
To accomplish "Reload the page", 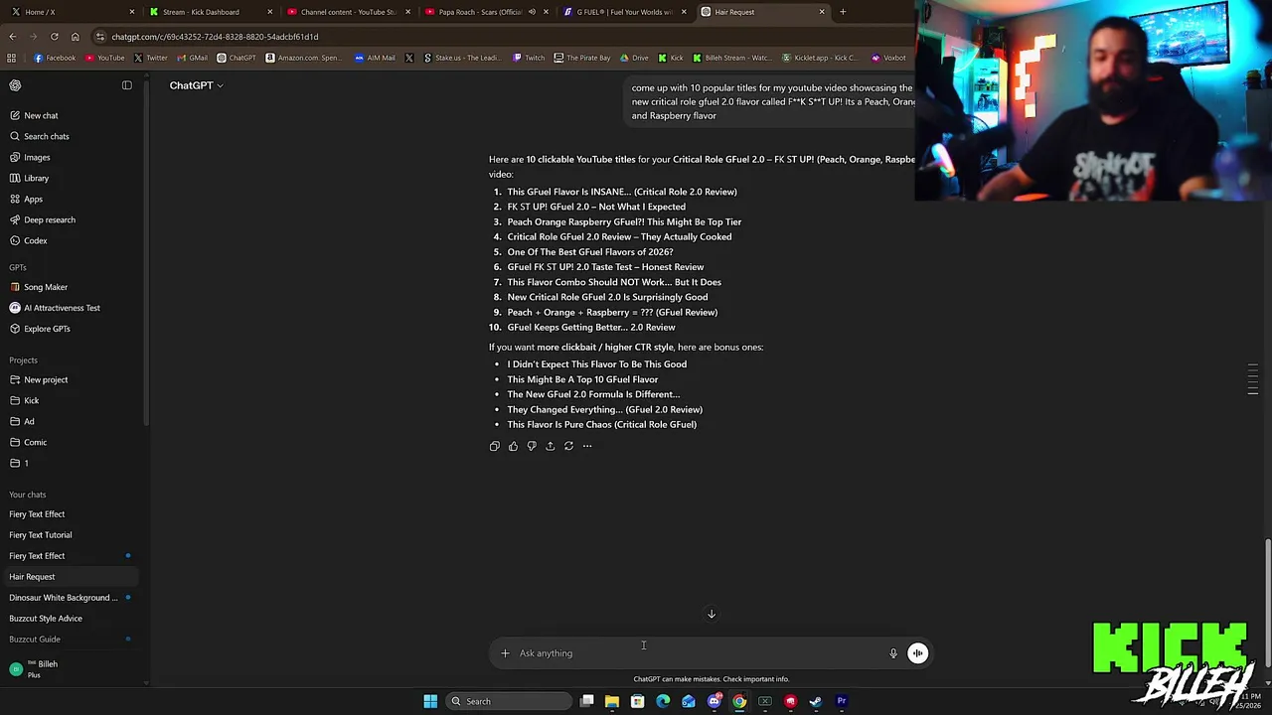I will coord(54,37).
